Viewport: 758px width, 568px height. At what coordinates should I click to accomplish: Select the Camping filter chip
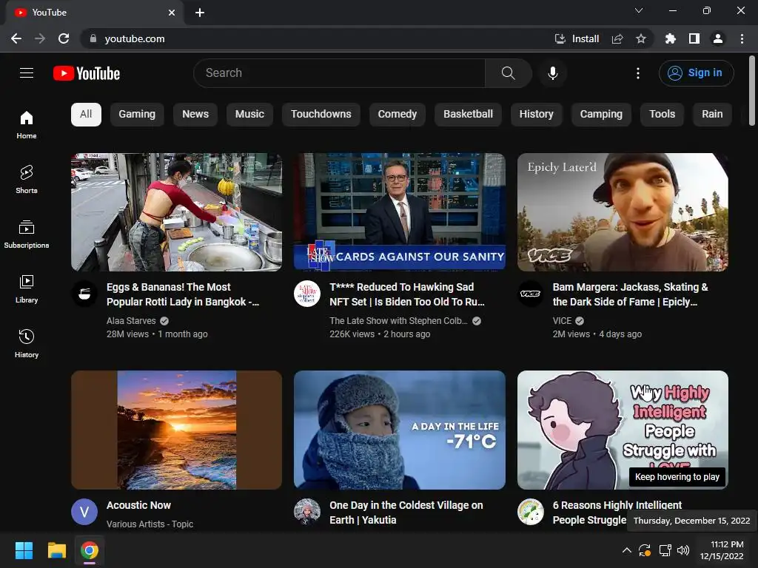601,115
